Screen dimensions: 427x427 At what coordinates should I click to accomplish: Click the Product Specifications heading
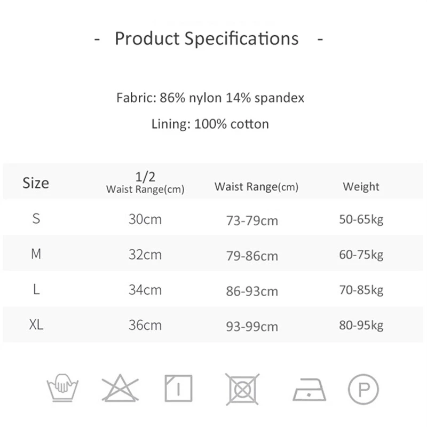207,39
